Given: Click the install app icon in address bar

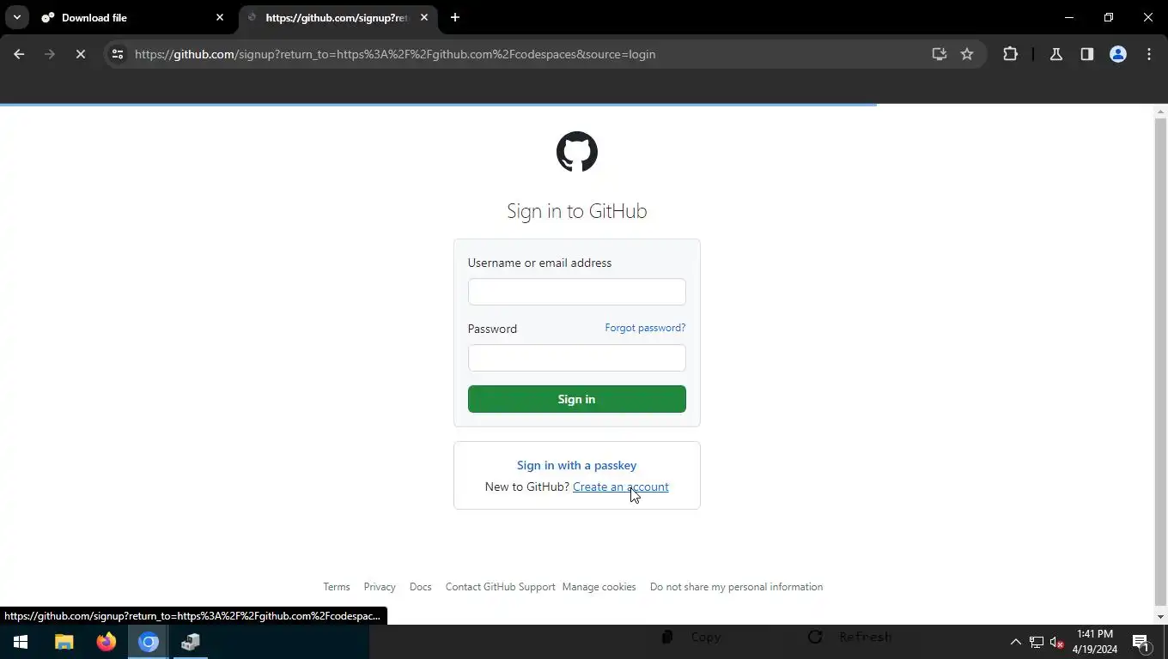Looking at the screenshot, I should coord(939,54).
